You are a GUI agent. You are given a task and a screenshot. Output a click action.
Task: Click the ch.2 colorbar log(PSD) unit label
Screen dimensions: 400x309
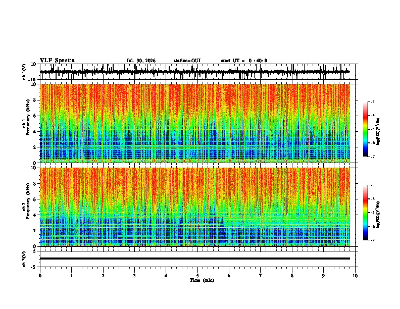click(378, 215)
